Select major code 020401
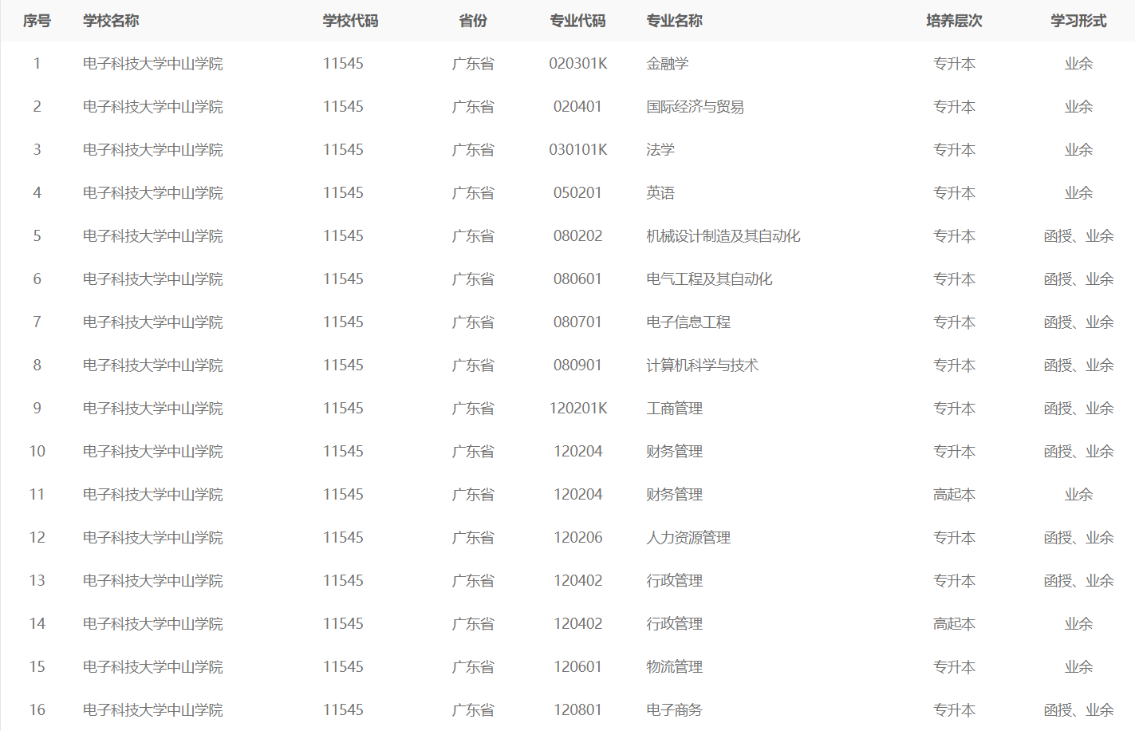Viewport: 1135px width, 731px height. [577, 107]
